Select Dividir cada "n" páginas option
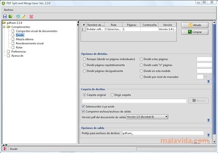The width and height of the screenshot is (218, 153). [x=141, y=65]
